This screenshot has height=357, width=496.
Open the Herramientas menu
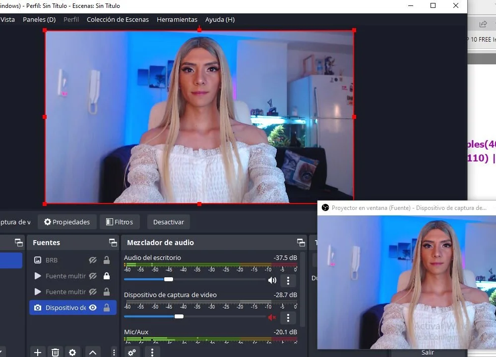pyautogui.click(x=177, y=20)
